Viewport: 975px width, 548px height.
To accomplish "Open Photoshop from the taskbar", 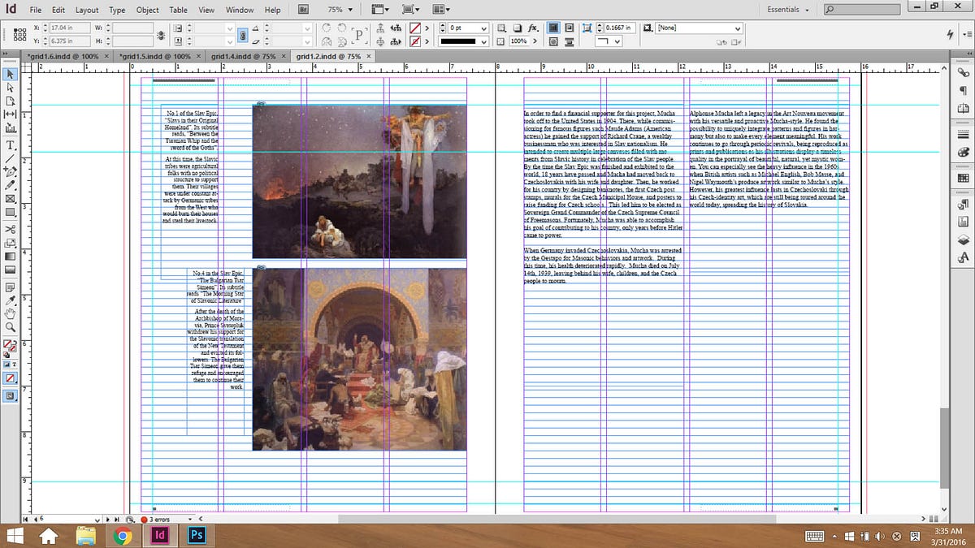I will click(197, 536).
